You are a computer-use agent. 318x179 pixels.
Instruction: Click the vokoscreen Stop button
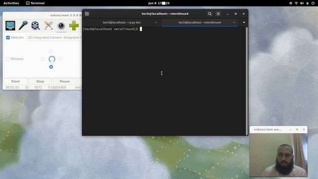point(40,81)
